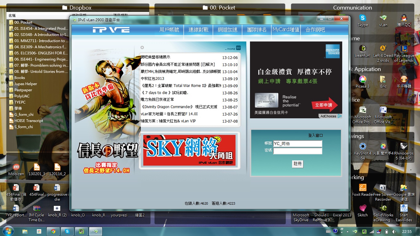Open news item 中秋紅包2013
420x236 pixels.
coord(153,79)
